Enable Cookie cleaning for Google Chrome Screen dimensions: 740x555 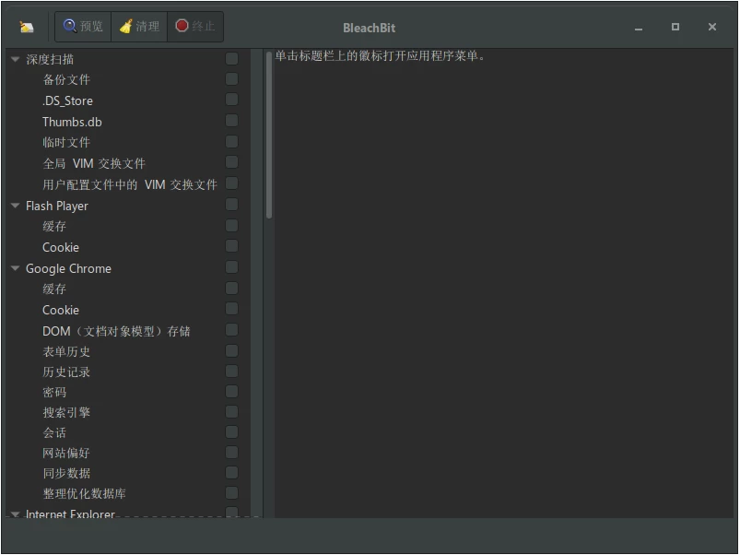point(231,310)
